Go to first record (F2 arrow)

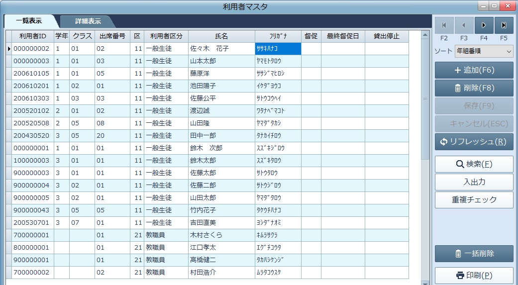[444, 25]
